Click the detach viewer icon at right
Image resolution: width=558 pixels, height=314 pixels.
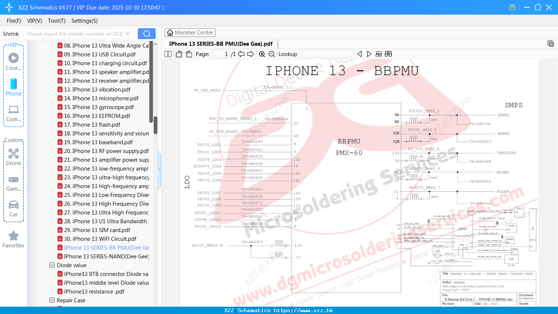(x=551, y=44)
